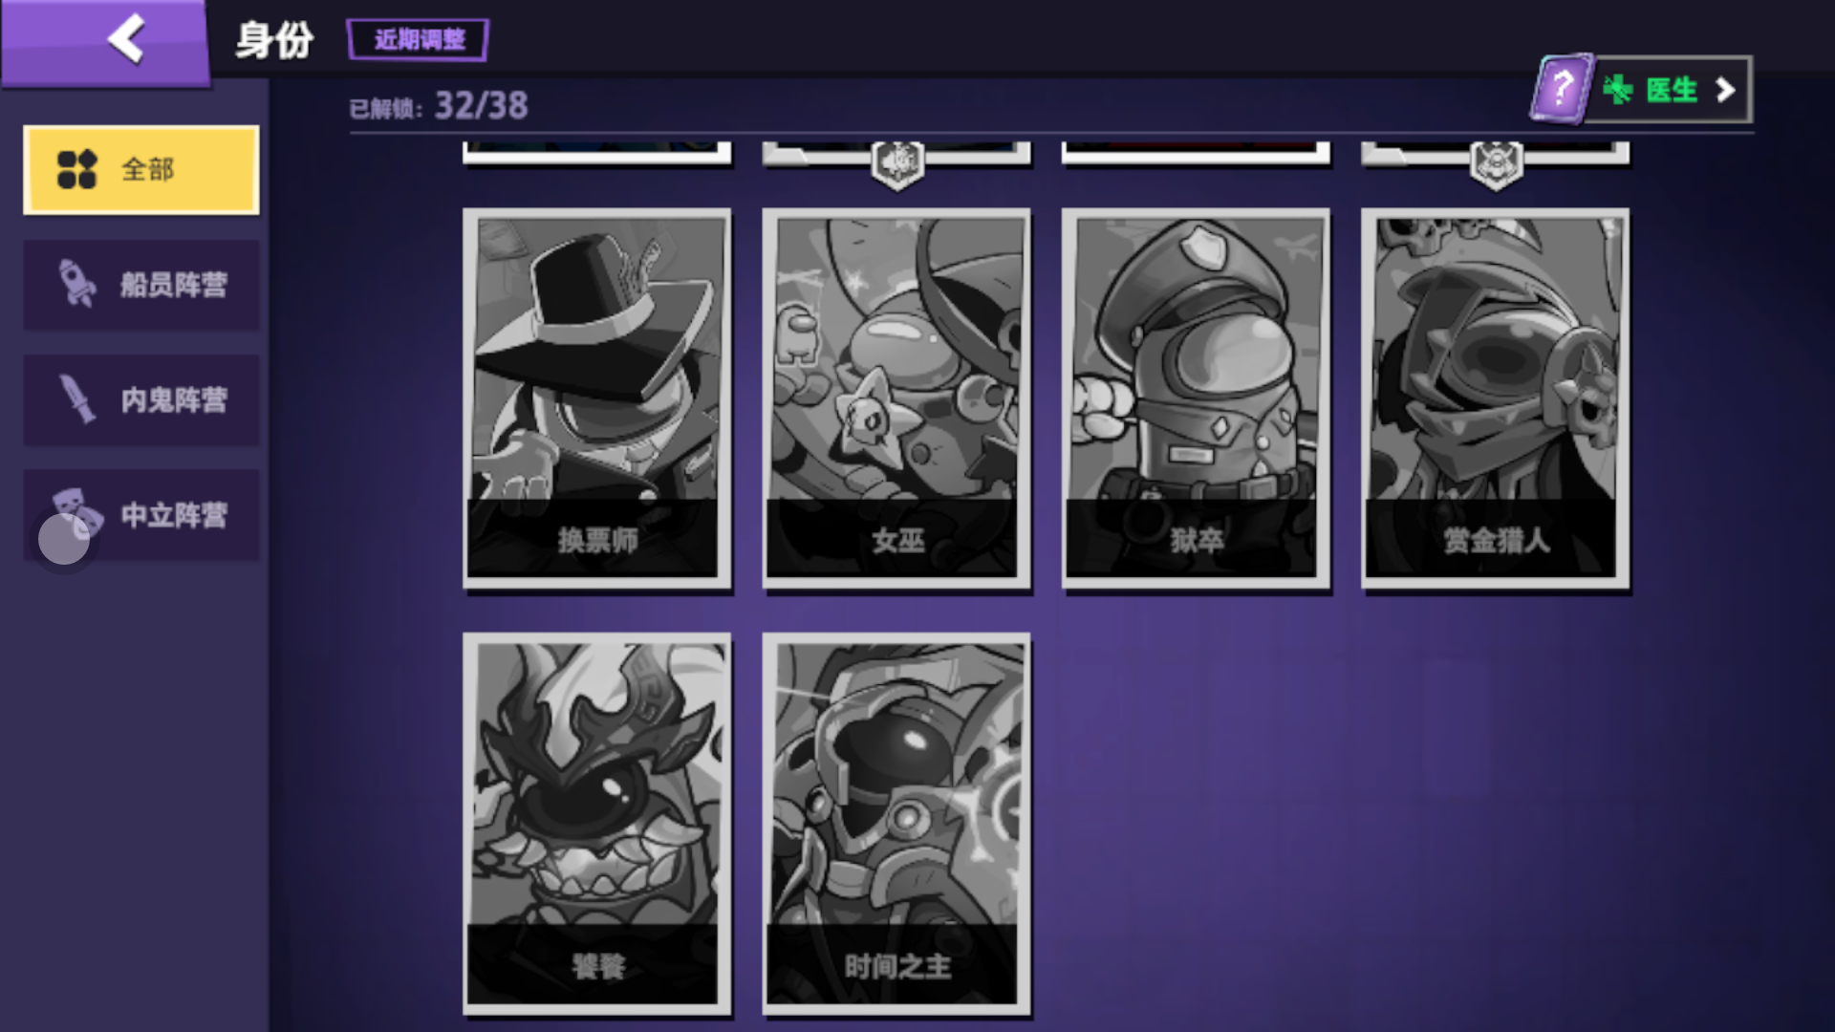This screenshot has width=1835, height=1032.
Task: Open the 饕餮 role card
Action: tap(597, 824)
